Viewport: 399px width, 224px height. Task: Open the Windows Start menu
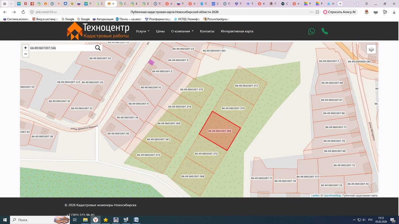(5, 220)
